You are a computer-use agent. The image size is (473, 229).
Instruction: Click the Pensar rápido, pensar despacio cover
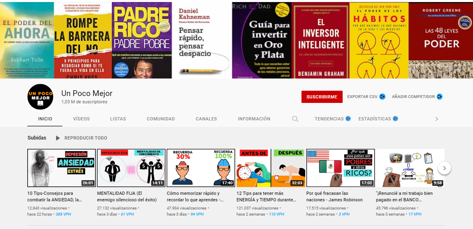[x=202, y=40]
